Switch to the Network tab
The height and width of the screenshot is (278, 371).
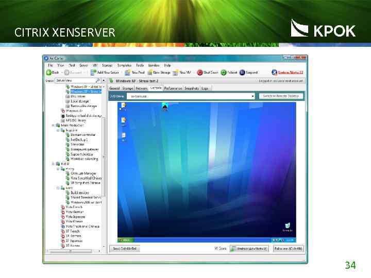[142, 89]
